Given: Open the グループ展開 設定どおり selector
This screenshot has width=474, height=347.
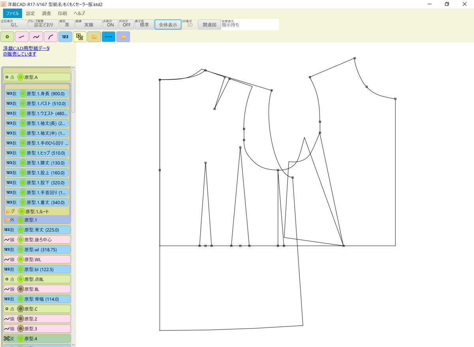Looking at the screenshot, I should coord(43,24).
